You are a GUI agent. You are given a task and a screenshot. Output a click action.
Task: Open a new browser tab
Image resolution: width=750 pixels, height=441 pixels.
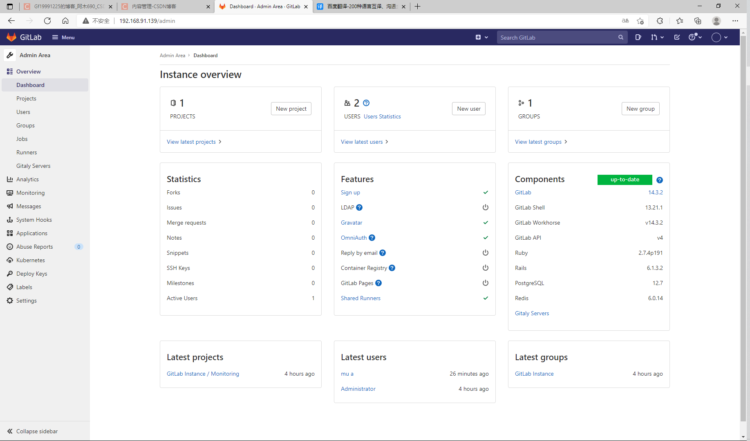[417, 7]
